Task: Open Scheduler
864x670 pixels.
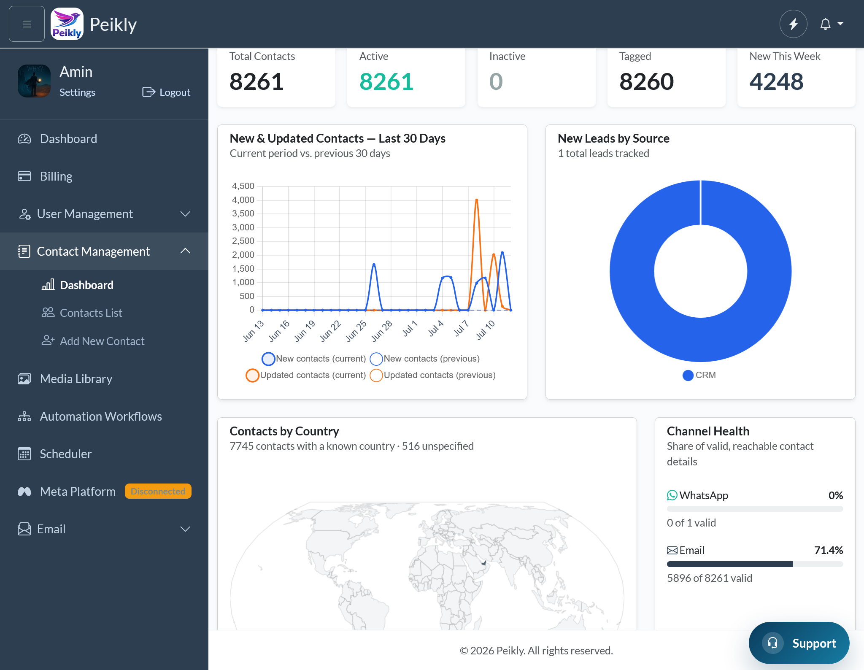Action: (x=65, y=454)
